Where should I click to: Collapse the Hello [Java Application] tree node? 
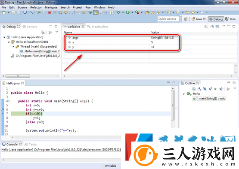point(4,37)
